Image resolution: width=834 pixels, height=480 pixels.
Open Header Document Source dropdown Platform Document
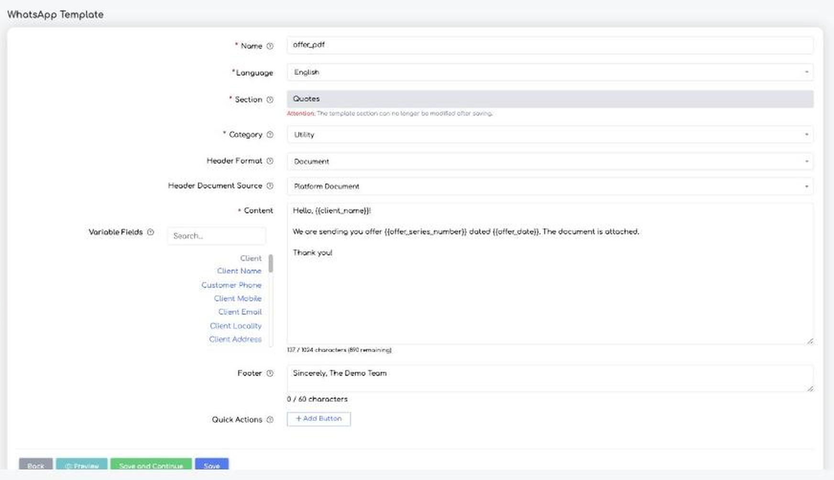(x=550, y=186)
